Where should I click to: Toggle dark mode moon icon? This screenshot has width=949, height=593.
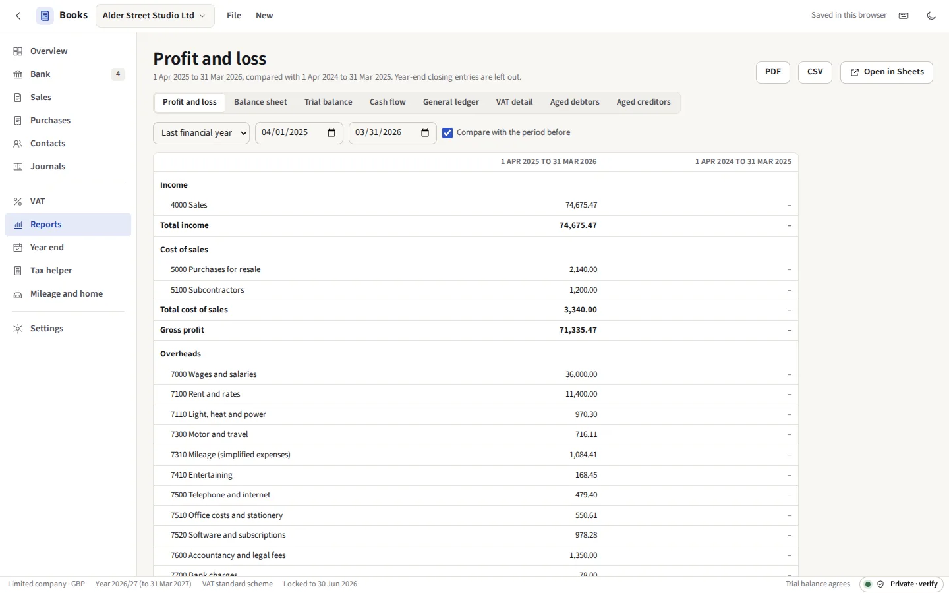coord(931,16)
